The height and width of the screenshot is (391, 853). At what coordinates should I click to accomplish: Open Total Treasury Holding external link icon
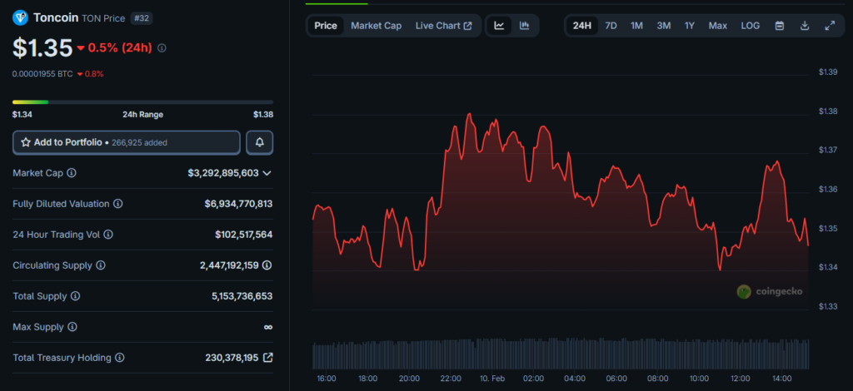[x=267, y=358]
